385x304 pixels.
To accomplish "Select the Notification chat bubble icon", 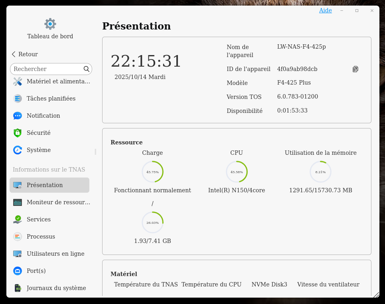I will (18, 116).
